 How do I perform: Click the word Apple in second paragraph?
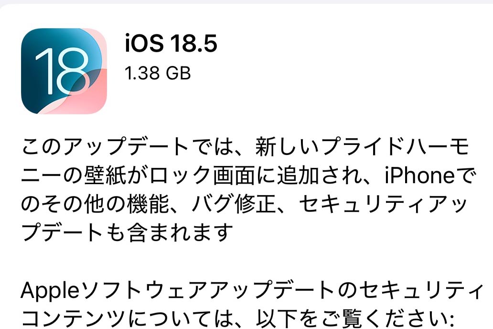tap(50, 291)
